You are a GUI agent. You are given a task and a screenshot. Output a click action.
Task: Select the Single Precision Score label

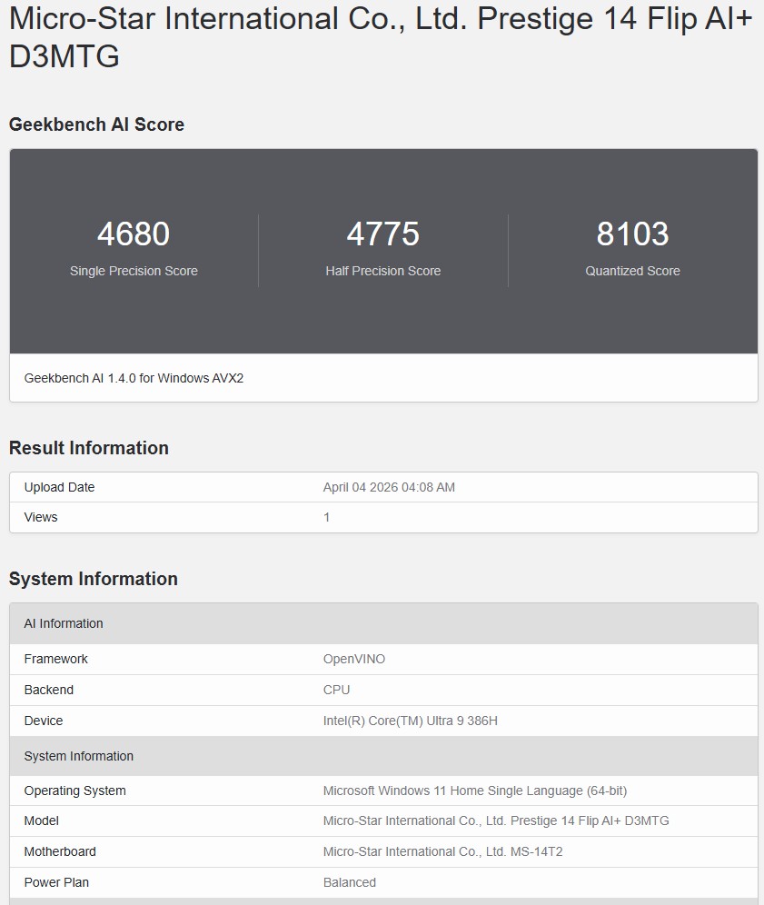click(x=133, y=271)
